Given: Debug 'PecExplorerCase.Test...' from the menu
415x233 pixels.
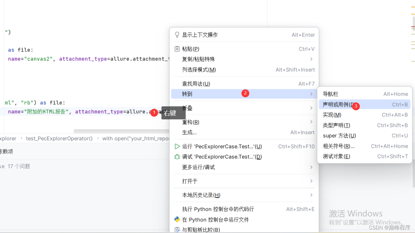Looking at the screenshot, I should (244, 157).
